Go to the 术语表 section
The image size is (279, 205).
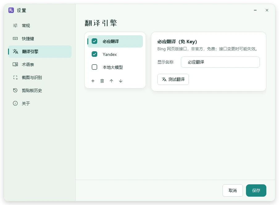[40, 65]
